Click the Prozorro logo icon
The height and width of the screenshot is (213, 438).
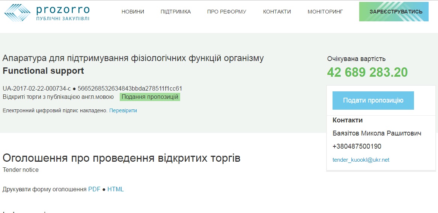coord(17,12)
